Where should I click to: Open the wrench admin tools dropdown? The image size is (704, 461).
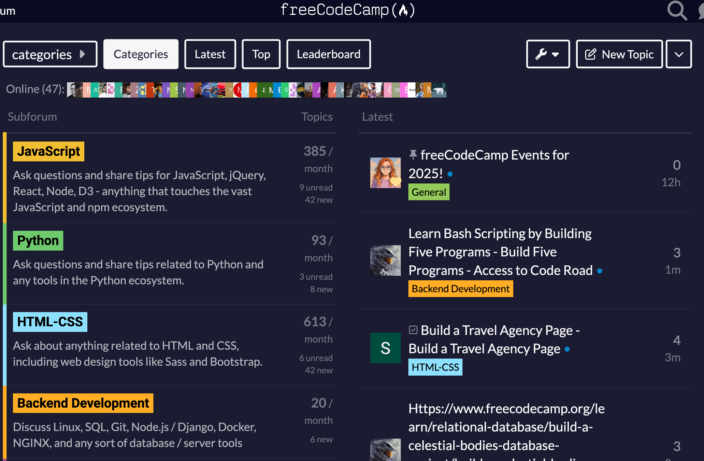[548, 54]
